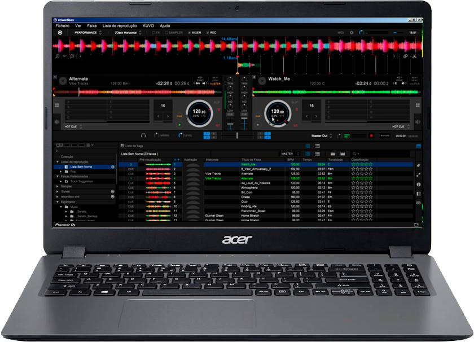474x342 pixels.
Task: Play deck 1 with the green play button
Action: [179, 125]
